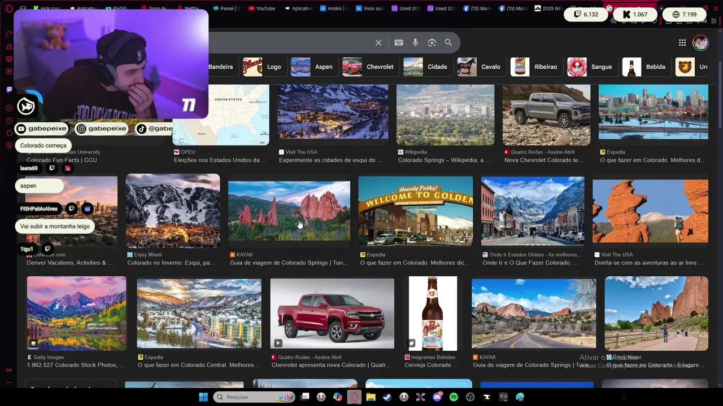Viewport: 723px width, 406px height.
Task: Open OBS Studio from the taskbar
Action: tap(470, 397)
